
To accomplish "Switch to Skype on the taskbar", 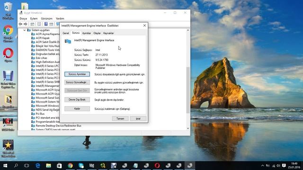I will tap(81, 166).
